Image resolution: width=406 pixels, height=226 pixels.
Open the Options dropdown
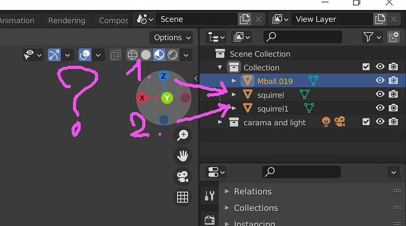click(x=171, y=38)
